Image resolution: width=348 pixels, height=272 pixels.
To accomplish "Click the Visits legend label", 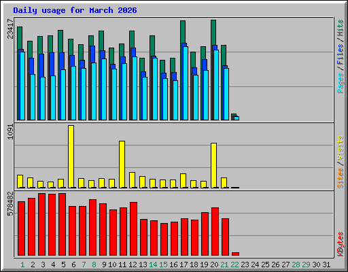I will pos(341,148).
